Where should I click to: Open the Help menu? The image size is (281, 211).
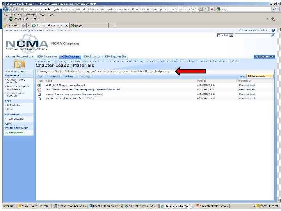[x=51, y=15]
